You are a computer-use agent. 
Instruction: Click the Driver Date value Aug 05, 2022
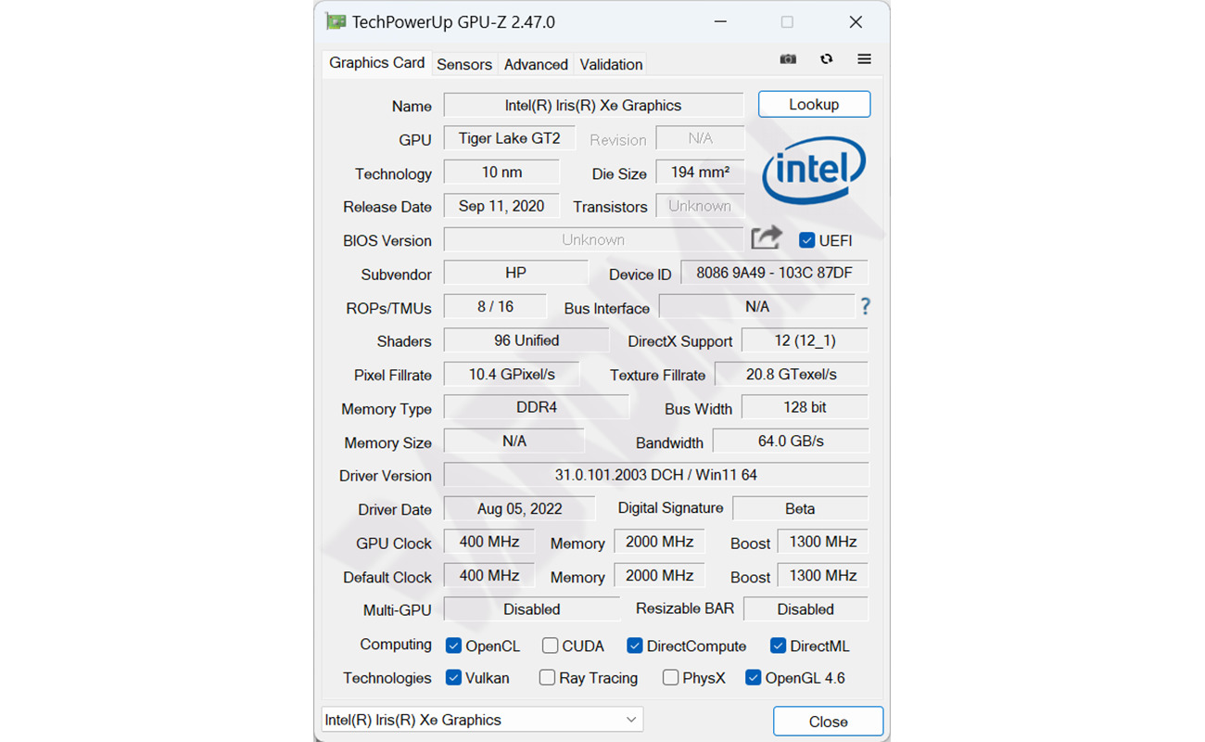519,508
